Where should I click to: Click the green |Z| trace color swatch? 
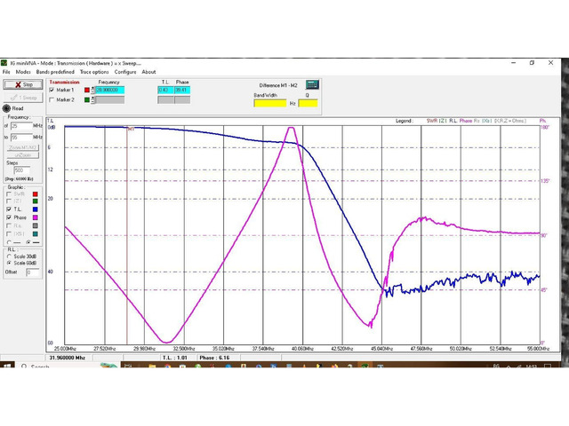pos(36,201)
